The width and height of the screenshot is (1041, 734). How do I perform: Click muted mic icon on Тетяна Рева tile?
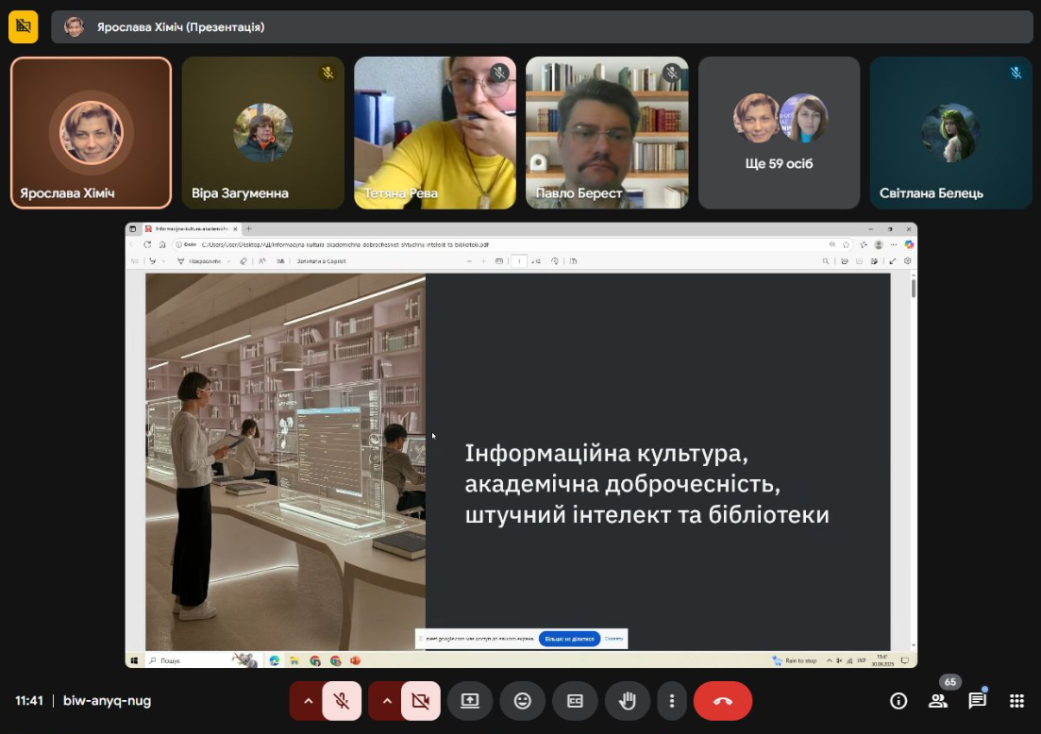(x=499, y=73)
